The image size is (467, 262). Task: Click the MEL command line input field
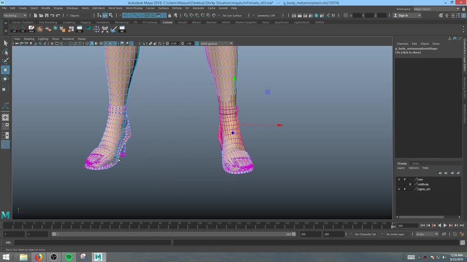(x=92, y=243)
